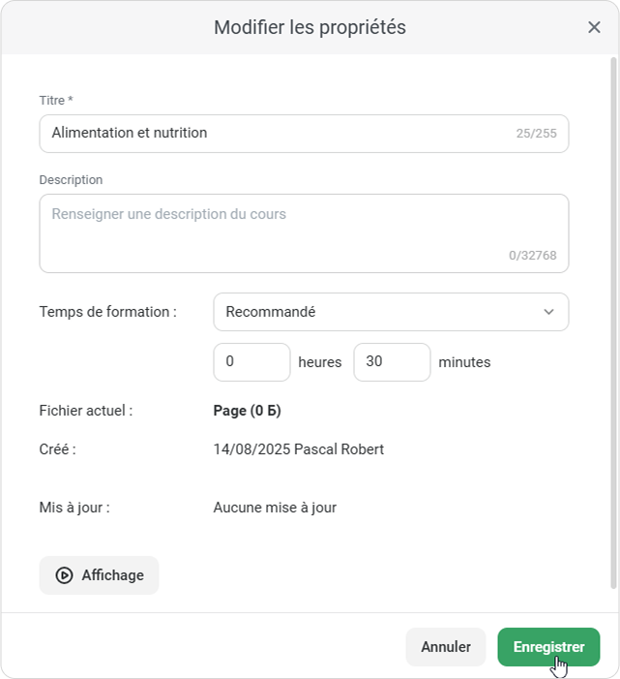The image size is (620, 679).
Task: Click the Aucune mise à jour text
Action: [275, 508]
